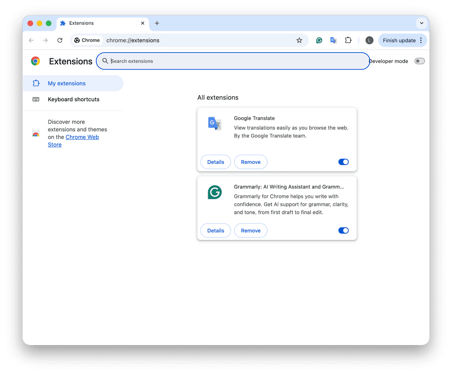Enable Developer mode
The height and width of the screenshot is (375, 452).
point(419,61)
